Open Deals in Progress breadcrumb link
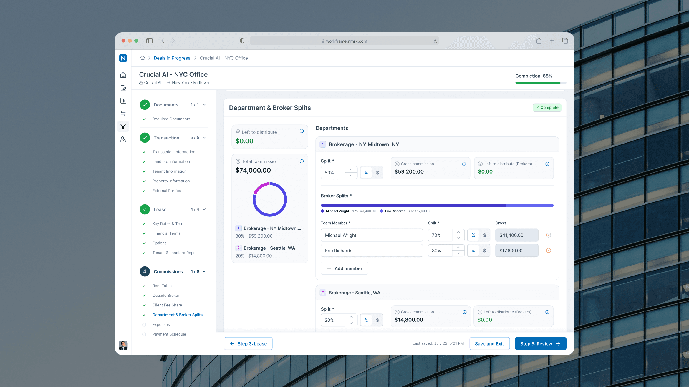Viewport: 689px width, 387px height. click(x=172, y=58)
